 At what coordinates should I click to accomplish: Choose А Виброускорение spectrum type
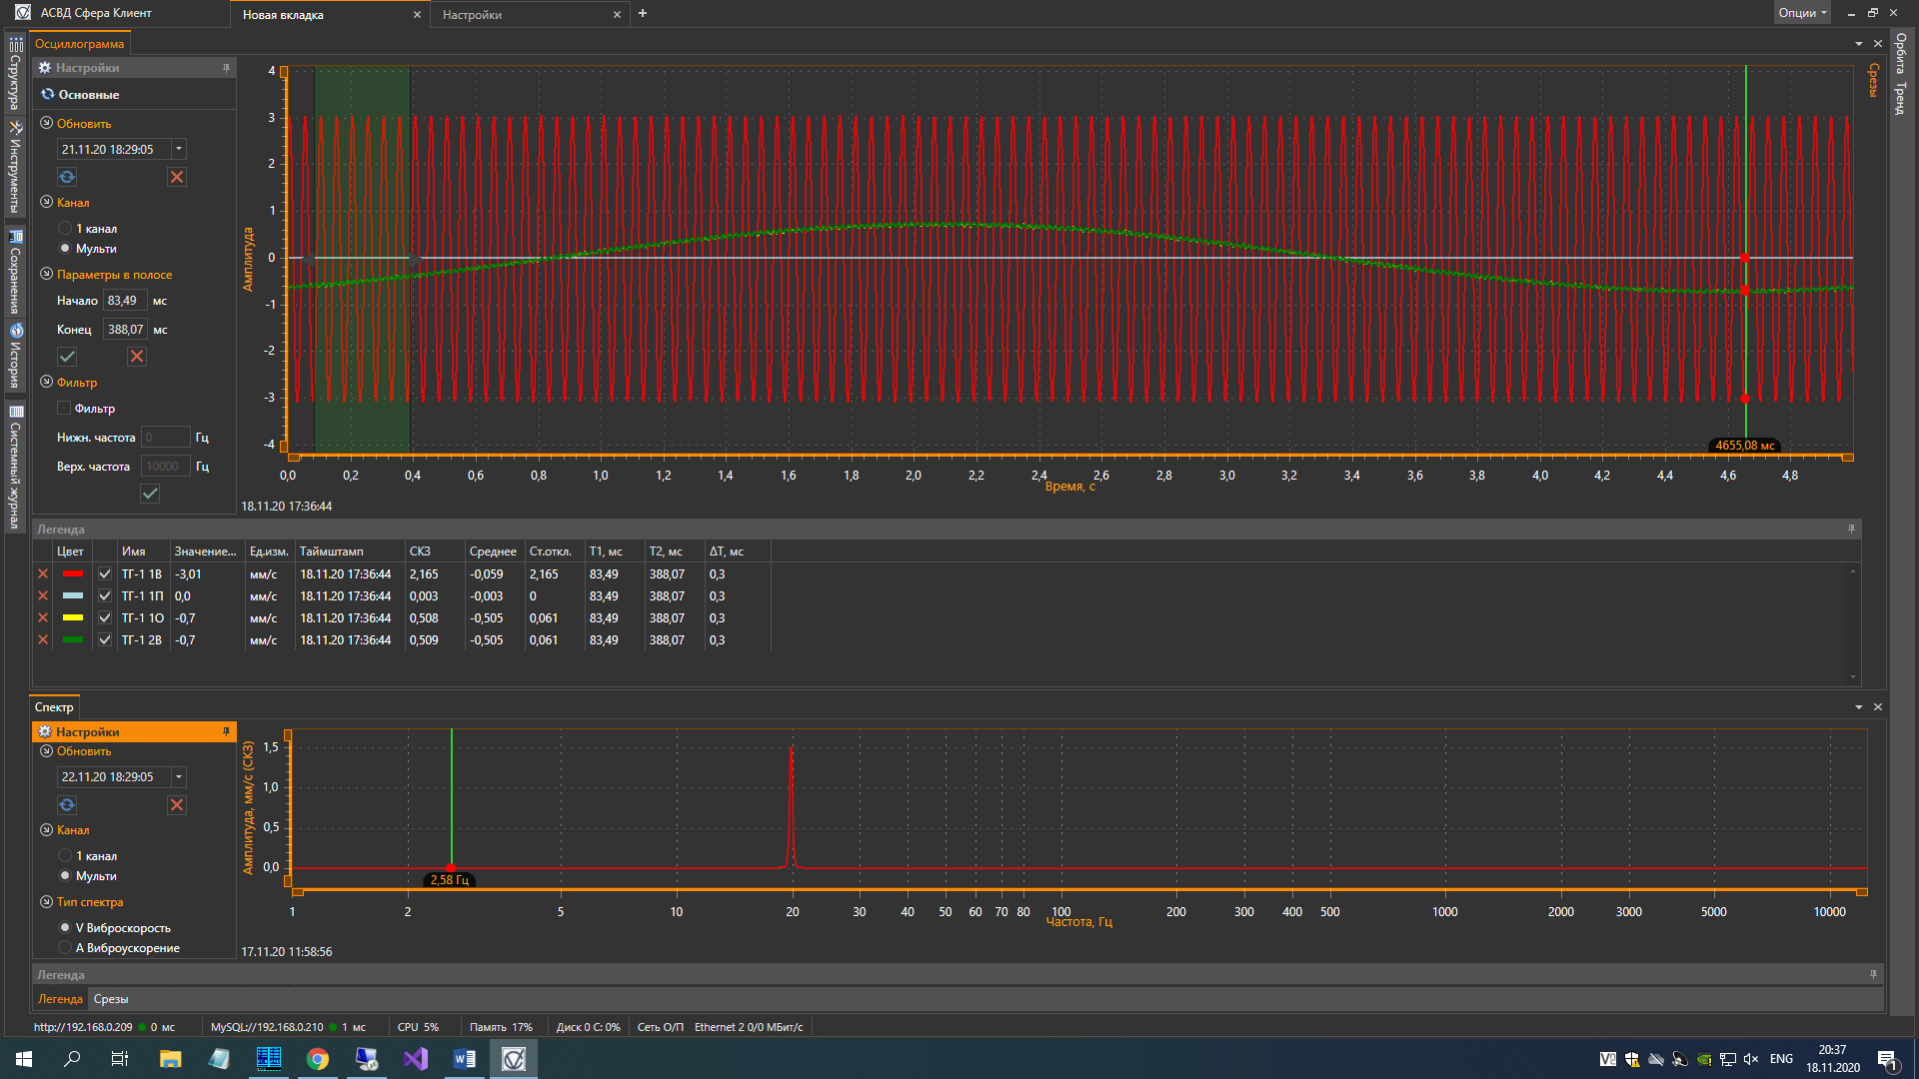(65, 948)
